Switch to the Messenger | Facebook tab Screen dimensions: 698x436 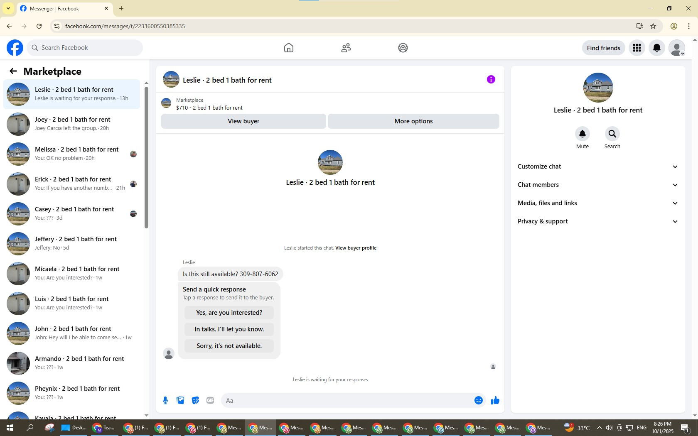(x=64, y=9)
